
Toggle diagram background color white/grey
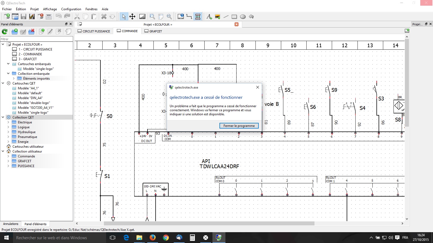click(x=142, y=16)
